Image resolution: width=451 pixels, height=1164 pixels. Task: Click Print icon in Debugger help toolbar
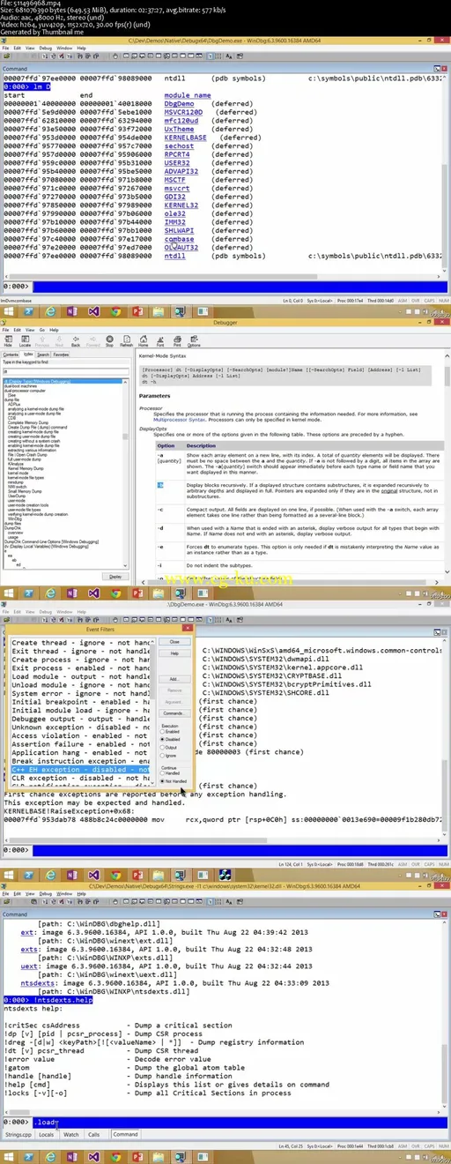[x=177, y=340]
